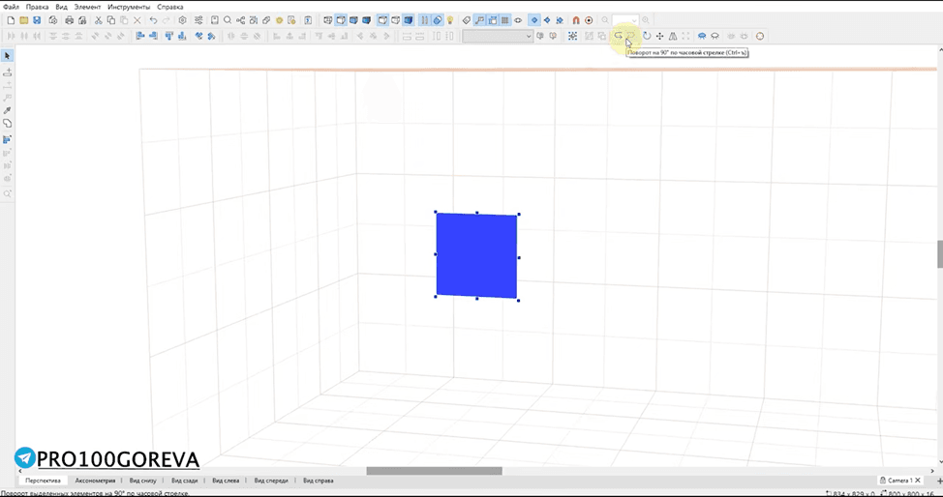This screenshot has height=497, width=943.
Task: Click the horizontal scrollbar thumb below the viewport
Action: point(434,471)
